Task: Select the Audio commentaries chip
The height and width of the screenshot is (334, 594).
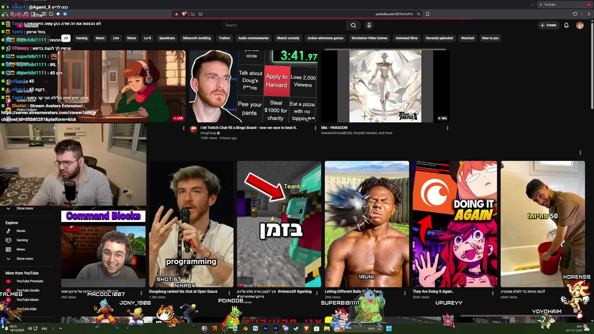Action: click(253, 38)
